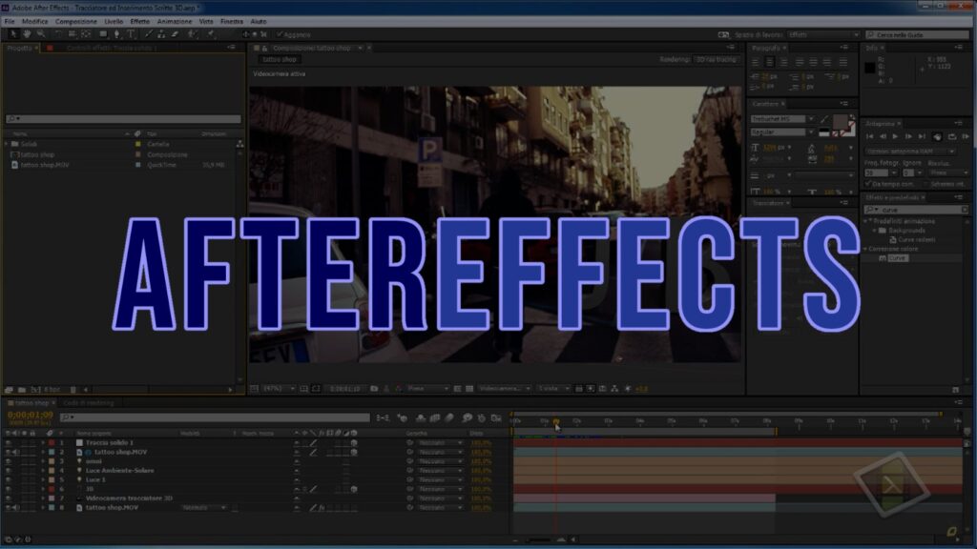Open Opzioni anteprima RAM dropdown
This screenshot has height=549, width=977.
coord(909,152)
